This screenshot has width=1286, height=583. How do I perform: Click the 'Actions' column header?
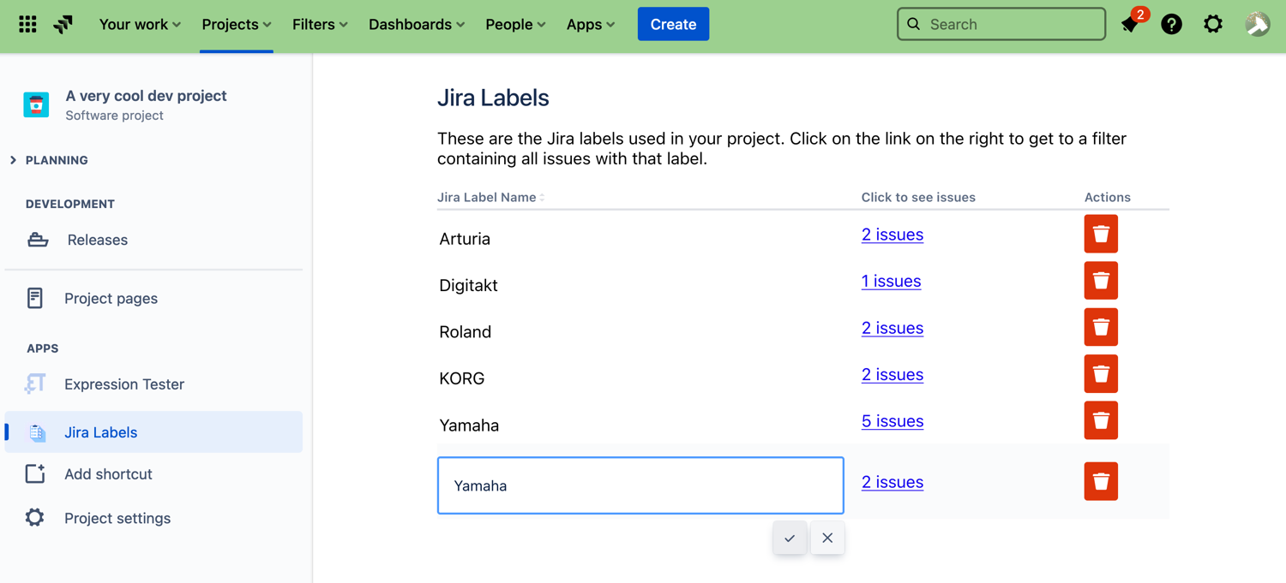1108,197
